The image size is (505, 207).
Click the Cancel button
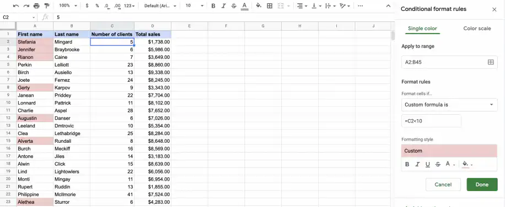443,184
